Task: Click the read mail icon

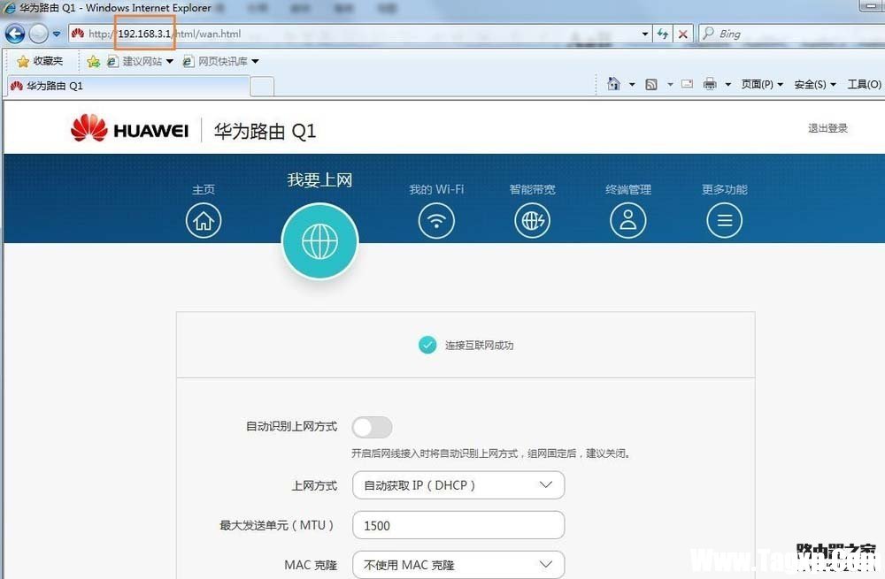Action: (x=687, y=84)
